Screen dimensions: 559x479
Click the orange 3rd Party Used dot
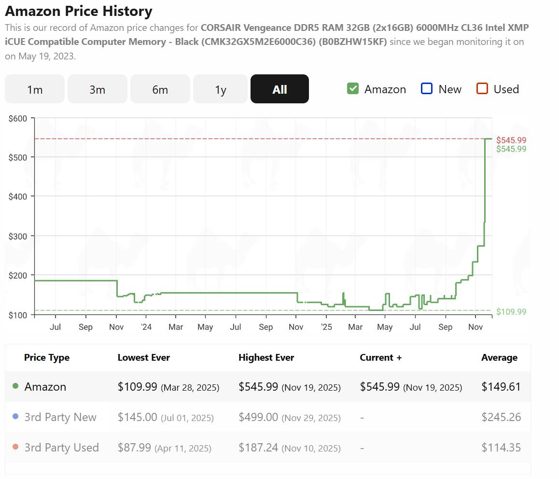pos(15,447)
